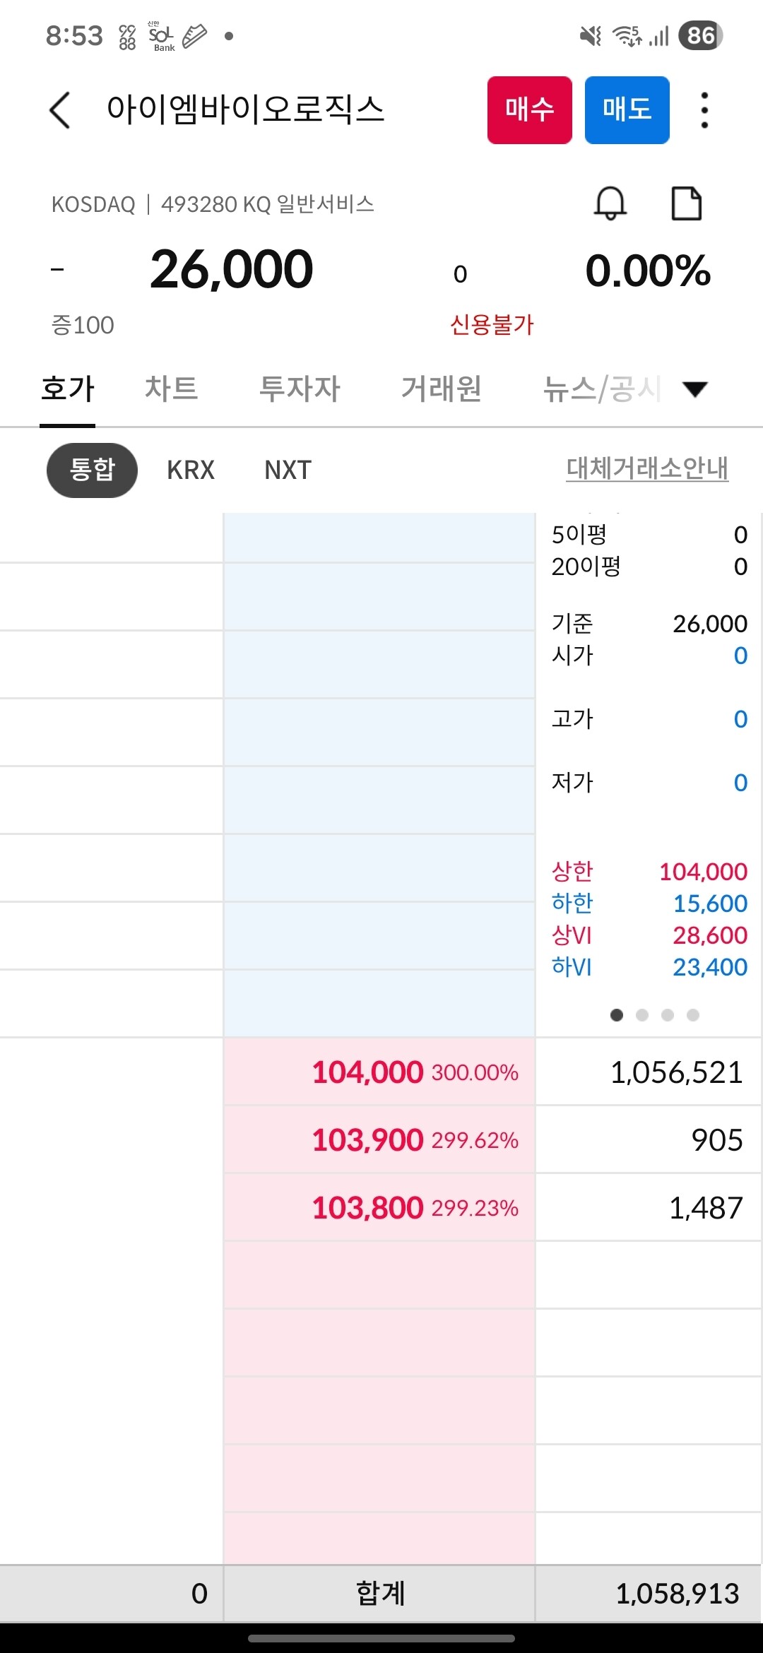Viewport: 763px width, 1653px height.
Task: Open the 투자자 tab
Action: [x=300, y=389]
